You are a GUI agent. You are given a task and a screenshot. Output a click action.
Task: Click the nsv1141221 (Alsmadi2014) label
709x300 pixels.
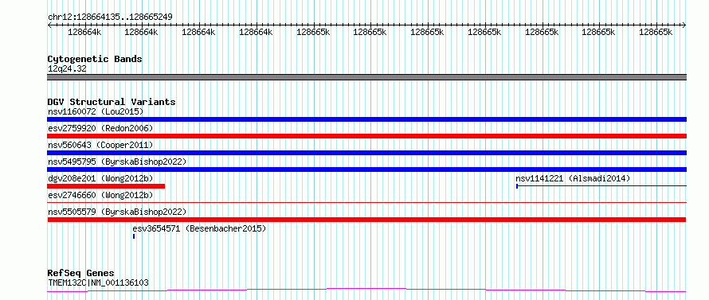(573, 178)
